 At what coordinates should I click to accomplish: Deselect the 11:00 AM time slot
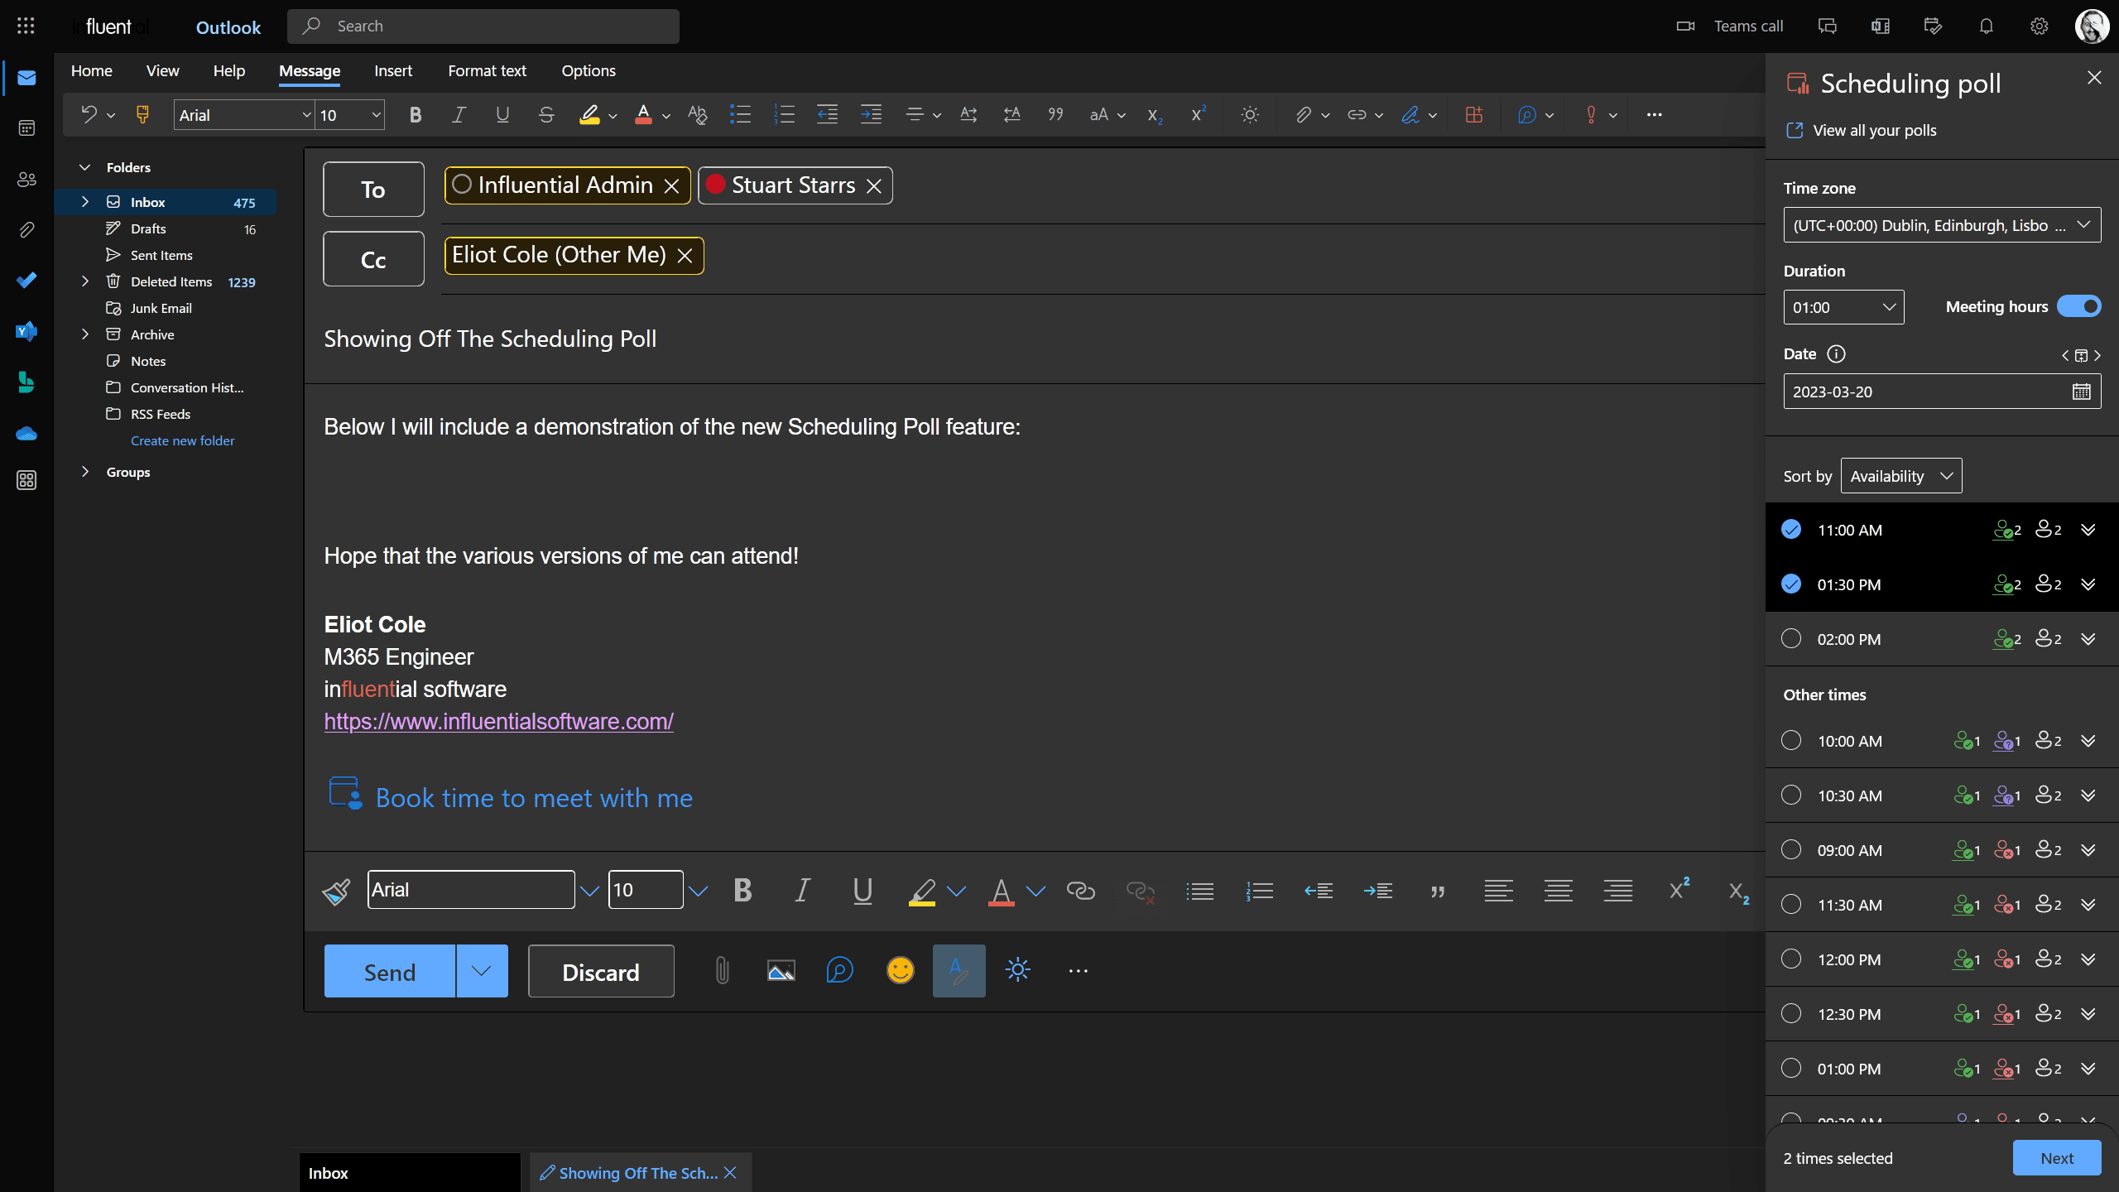(x=1790, y=530)
